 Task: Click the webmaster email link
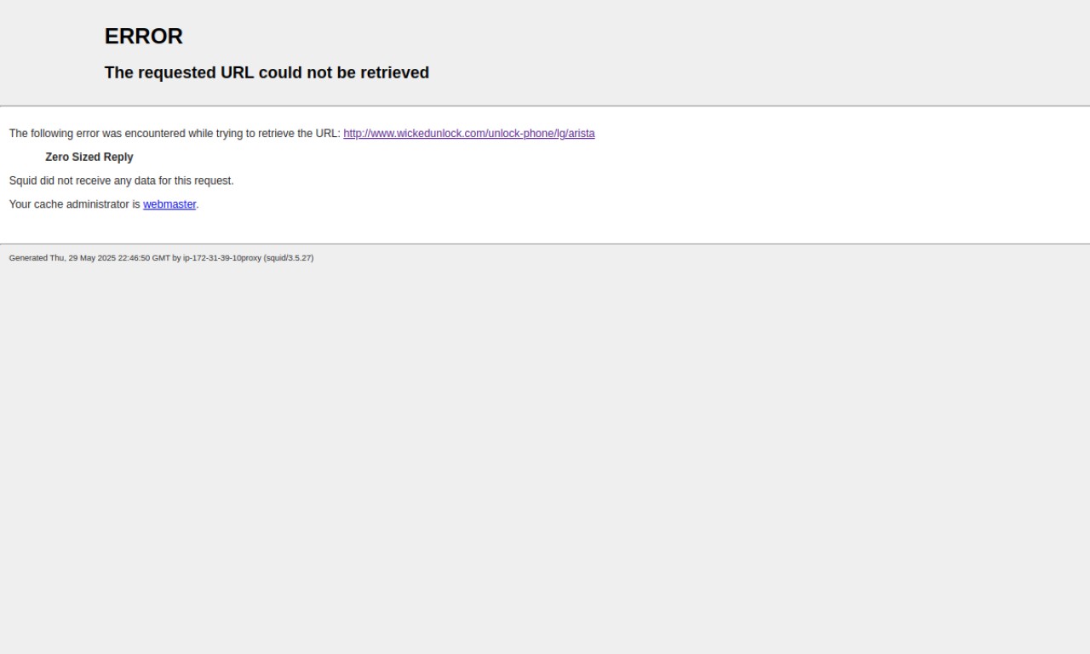click(x=169, y=204)
